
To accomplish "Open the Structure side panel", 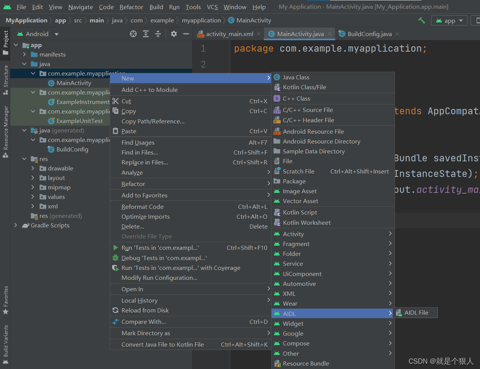I will click(5, 80).
